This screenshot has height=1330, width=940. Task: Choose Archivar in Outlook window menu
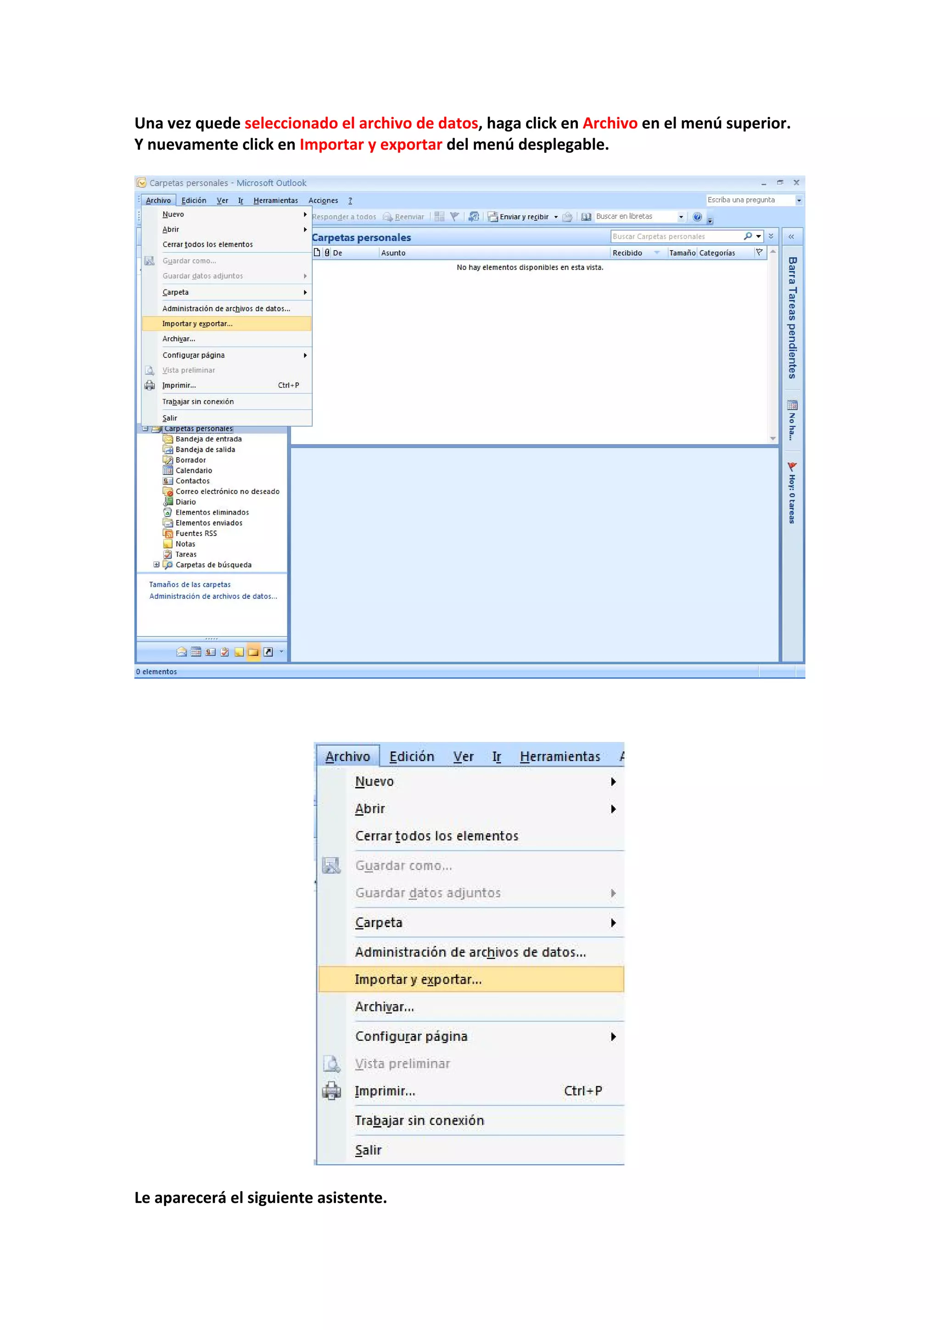[x=226, y=339]
